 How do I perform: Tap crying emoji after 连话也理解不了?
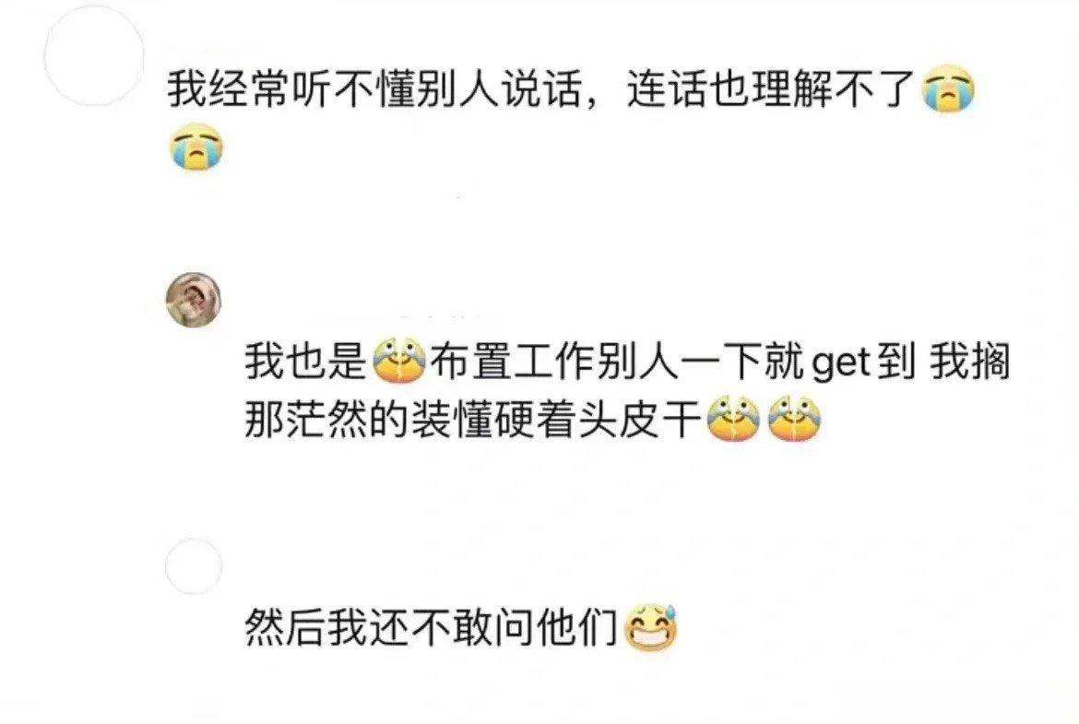(x=949, y=90)
